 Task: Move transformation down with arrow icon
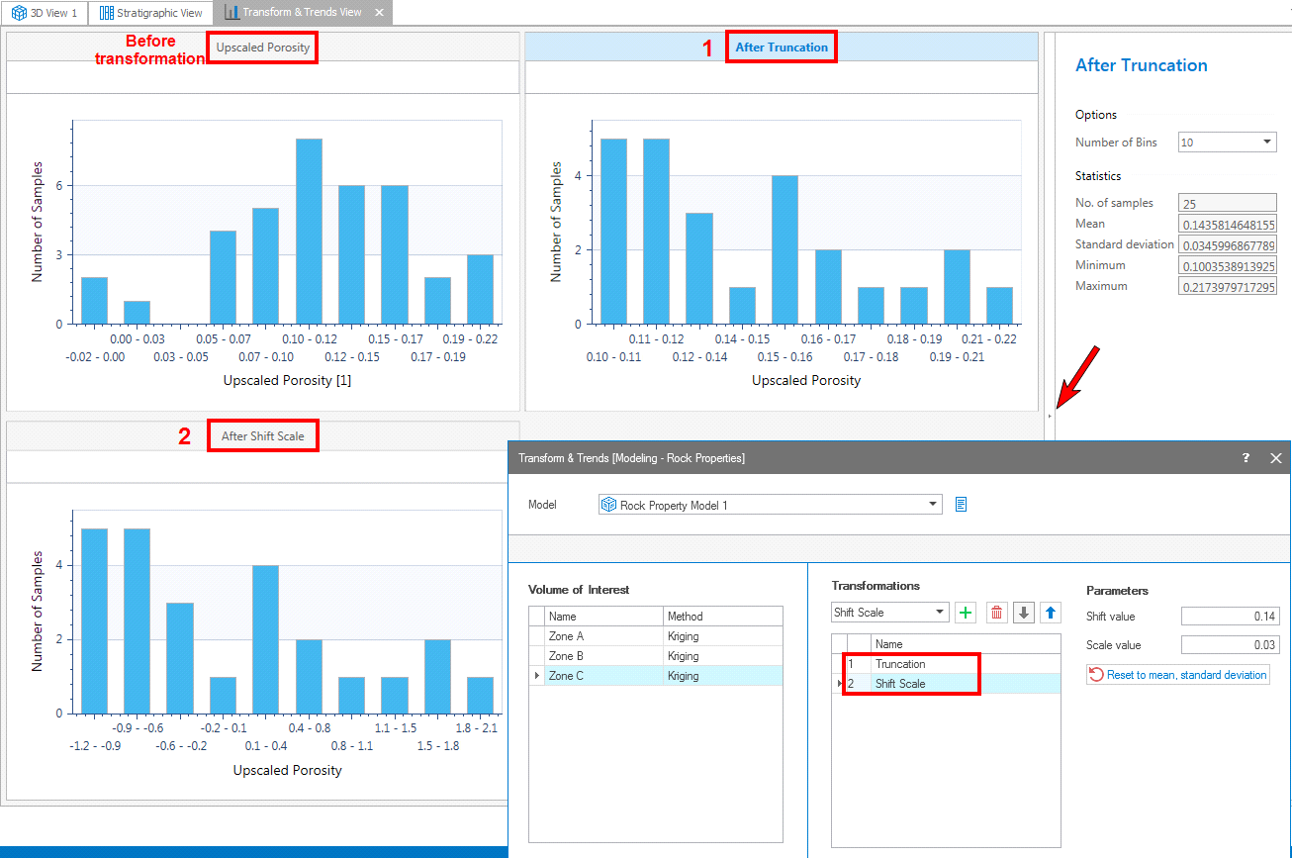[x=1024, y=613]
